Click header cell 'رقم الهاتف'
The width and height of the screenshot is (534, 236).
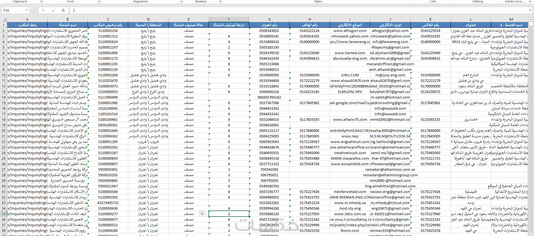[x=310, y=25]
